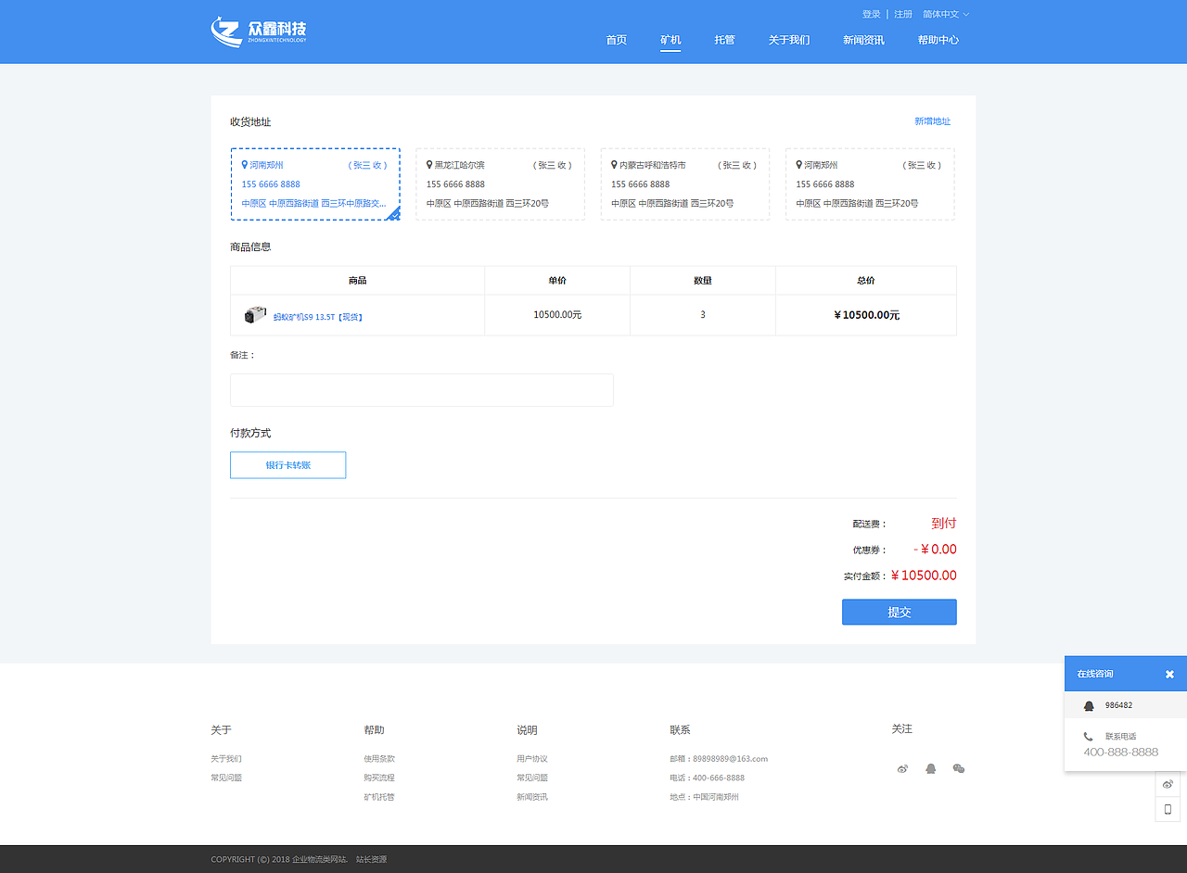Open 常见问题 under footer 说明
The width and height of the screenshot is (1187, 873).
[x=532, y=778]
